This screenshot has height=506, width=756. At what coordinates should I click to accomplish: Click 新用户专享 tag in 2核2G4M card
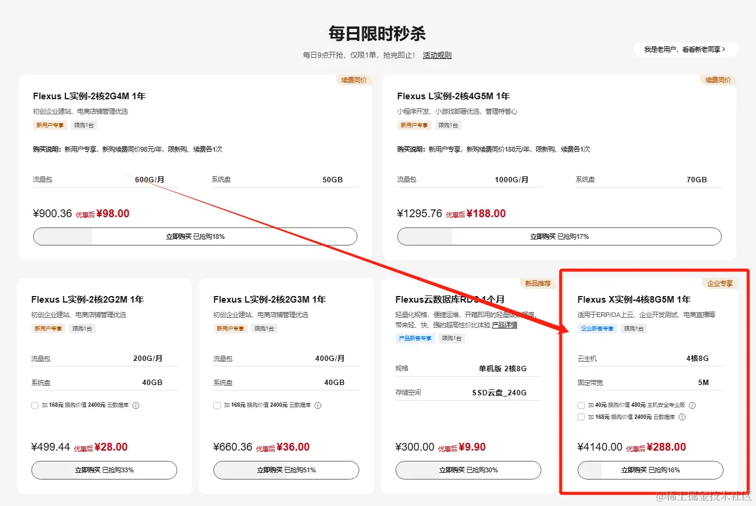50,125
